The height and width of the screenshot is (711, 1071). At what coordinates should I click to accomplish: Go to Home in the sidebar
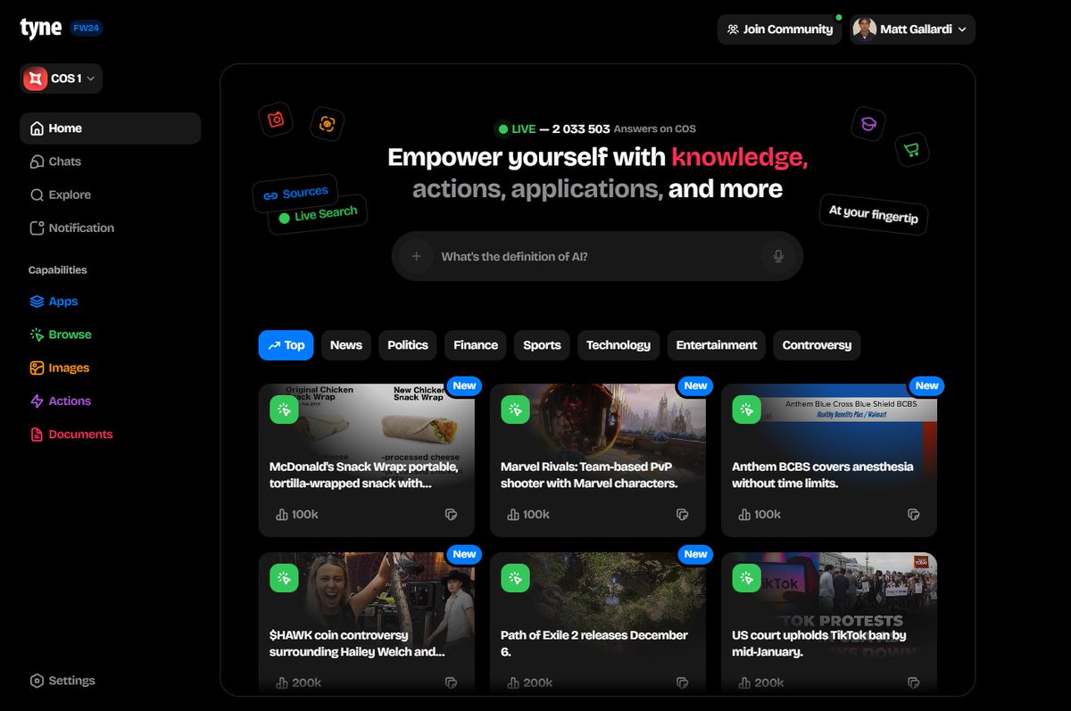(110, 128)
